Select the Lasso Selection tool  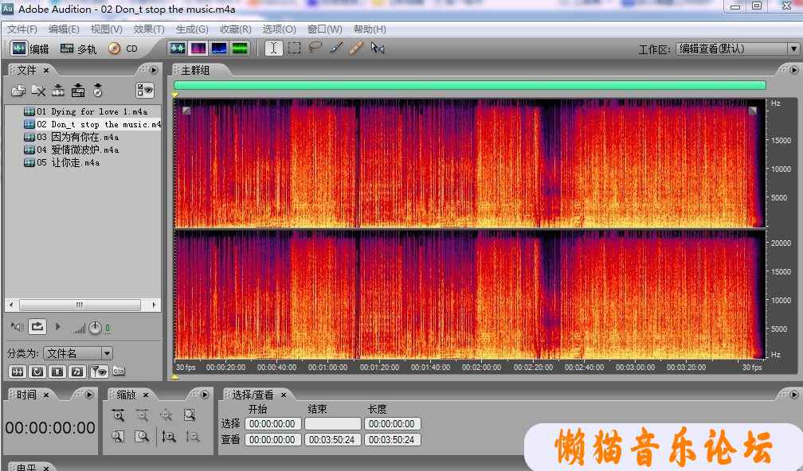pyautogui.click(x=315, y=48)
